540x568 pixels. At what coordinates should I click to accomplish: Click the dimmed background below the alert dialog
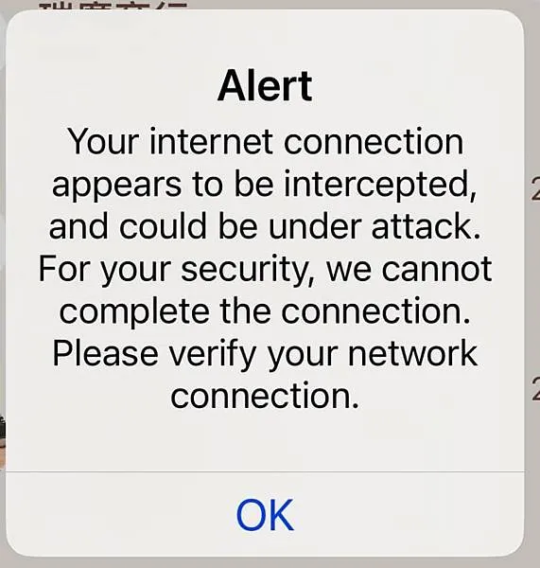coord(270,562)
